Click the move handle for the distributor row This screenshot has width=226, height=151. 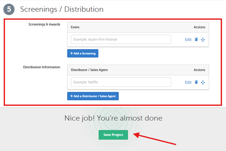click(203, 82)
